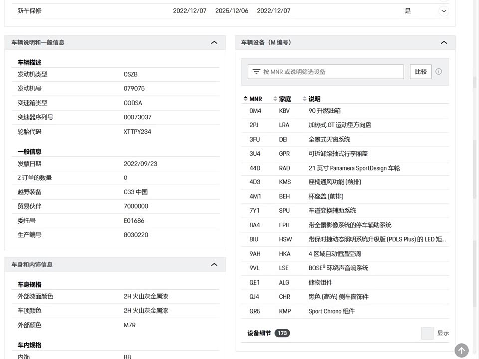Image resolution: width=479 pixels, height=359 pixels.
Task: Toggle the 显示 checkbox for 设备细节
Action: click(427, 333)
